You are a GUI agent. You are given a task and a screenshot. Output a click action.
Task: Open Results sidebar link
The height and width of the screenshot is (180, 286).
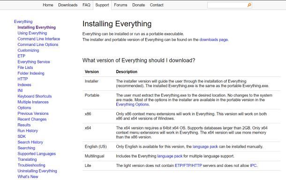point(24,125)
